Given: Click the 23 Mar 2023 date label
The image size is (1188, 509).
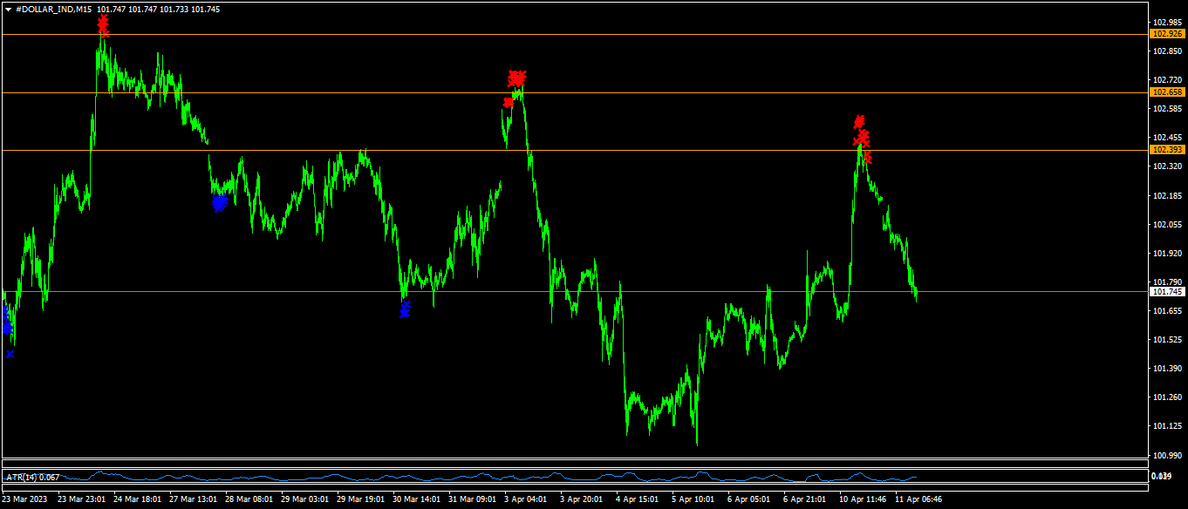Looking at the screenshot, I should (25, 499).
